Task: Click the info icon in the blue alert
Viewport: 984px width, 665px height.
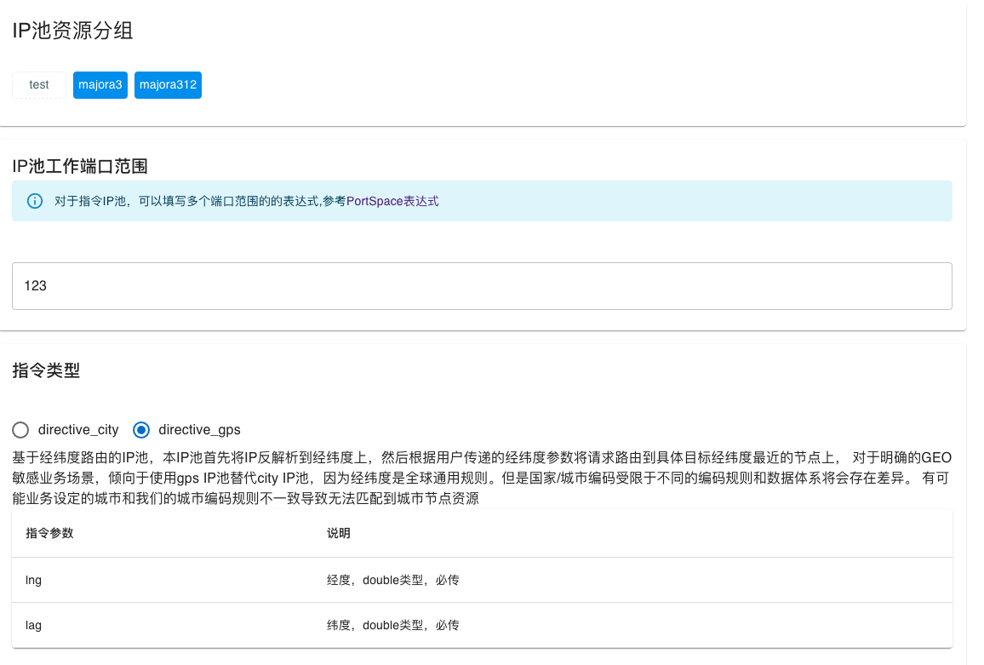Action: click(x=35, y=202)
